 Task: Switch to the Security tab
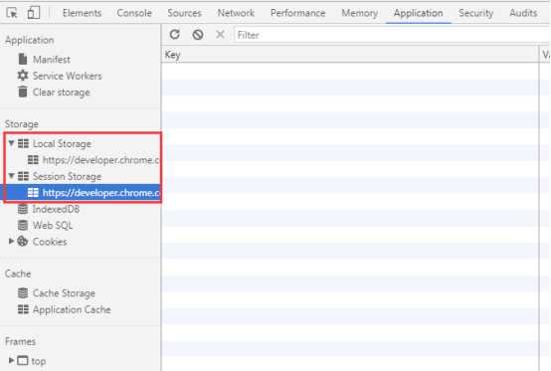pos(476,13)
